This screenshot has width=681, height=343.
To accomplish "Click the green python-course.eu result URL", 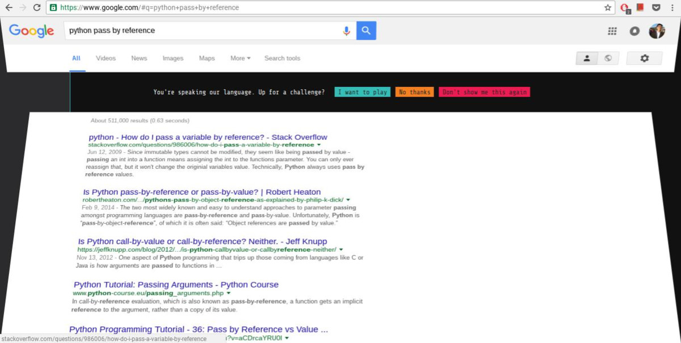I will click(148, 293).
